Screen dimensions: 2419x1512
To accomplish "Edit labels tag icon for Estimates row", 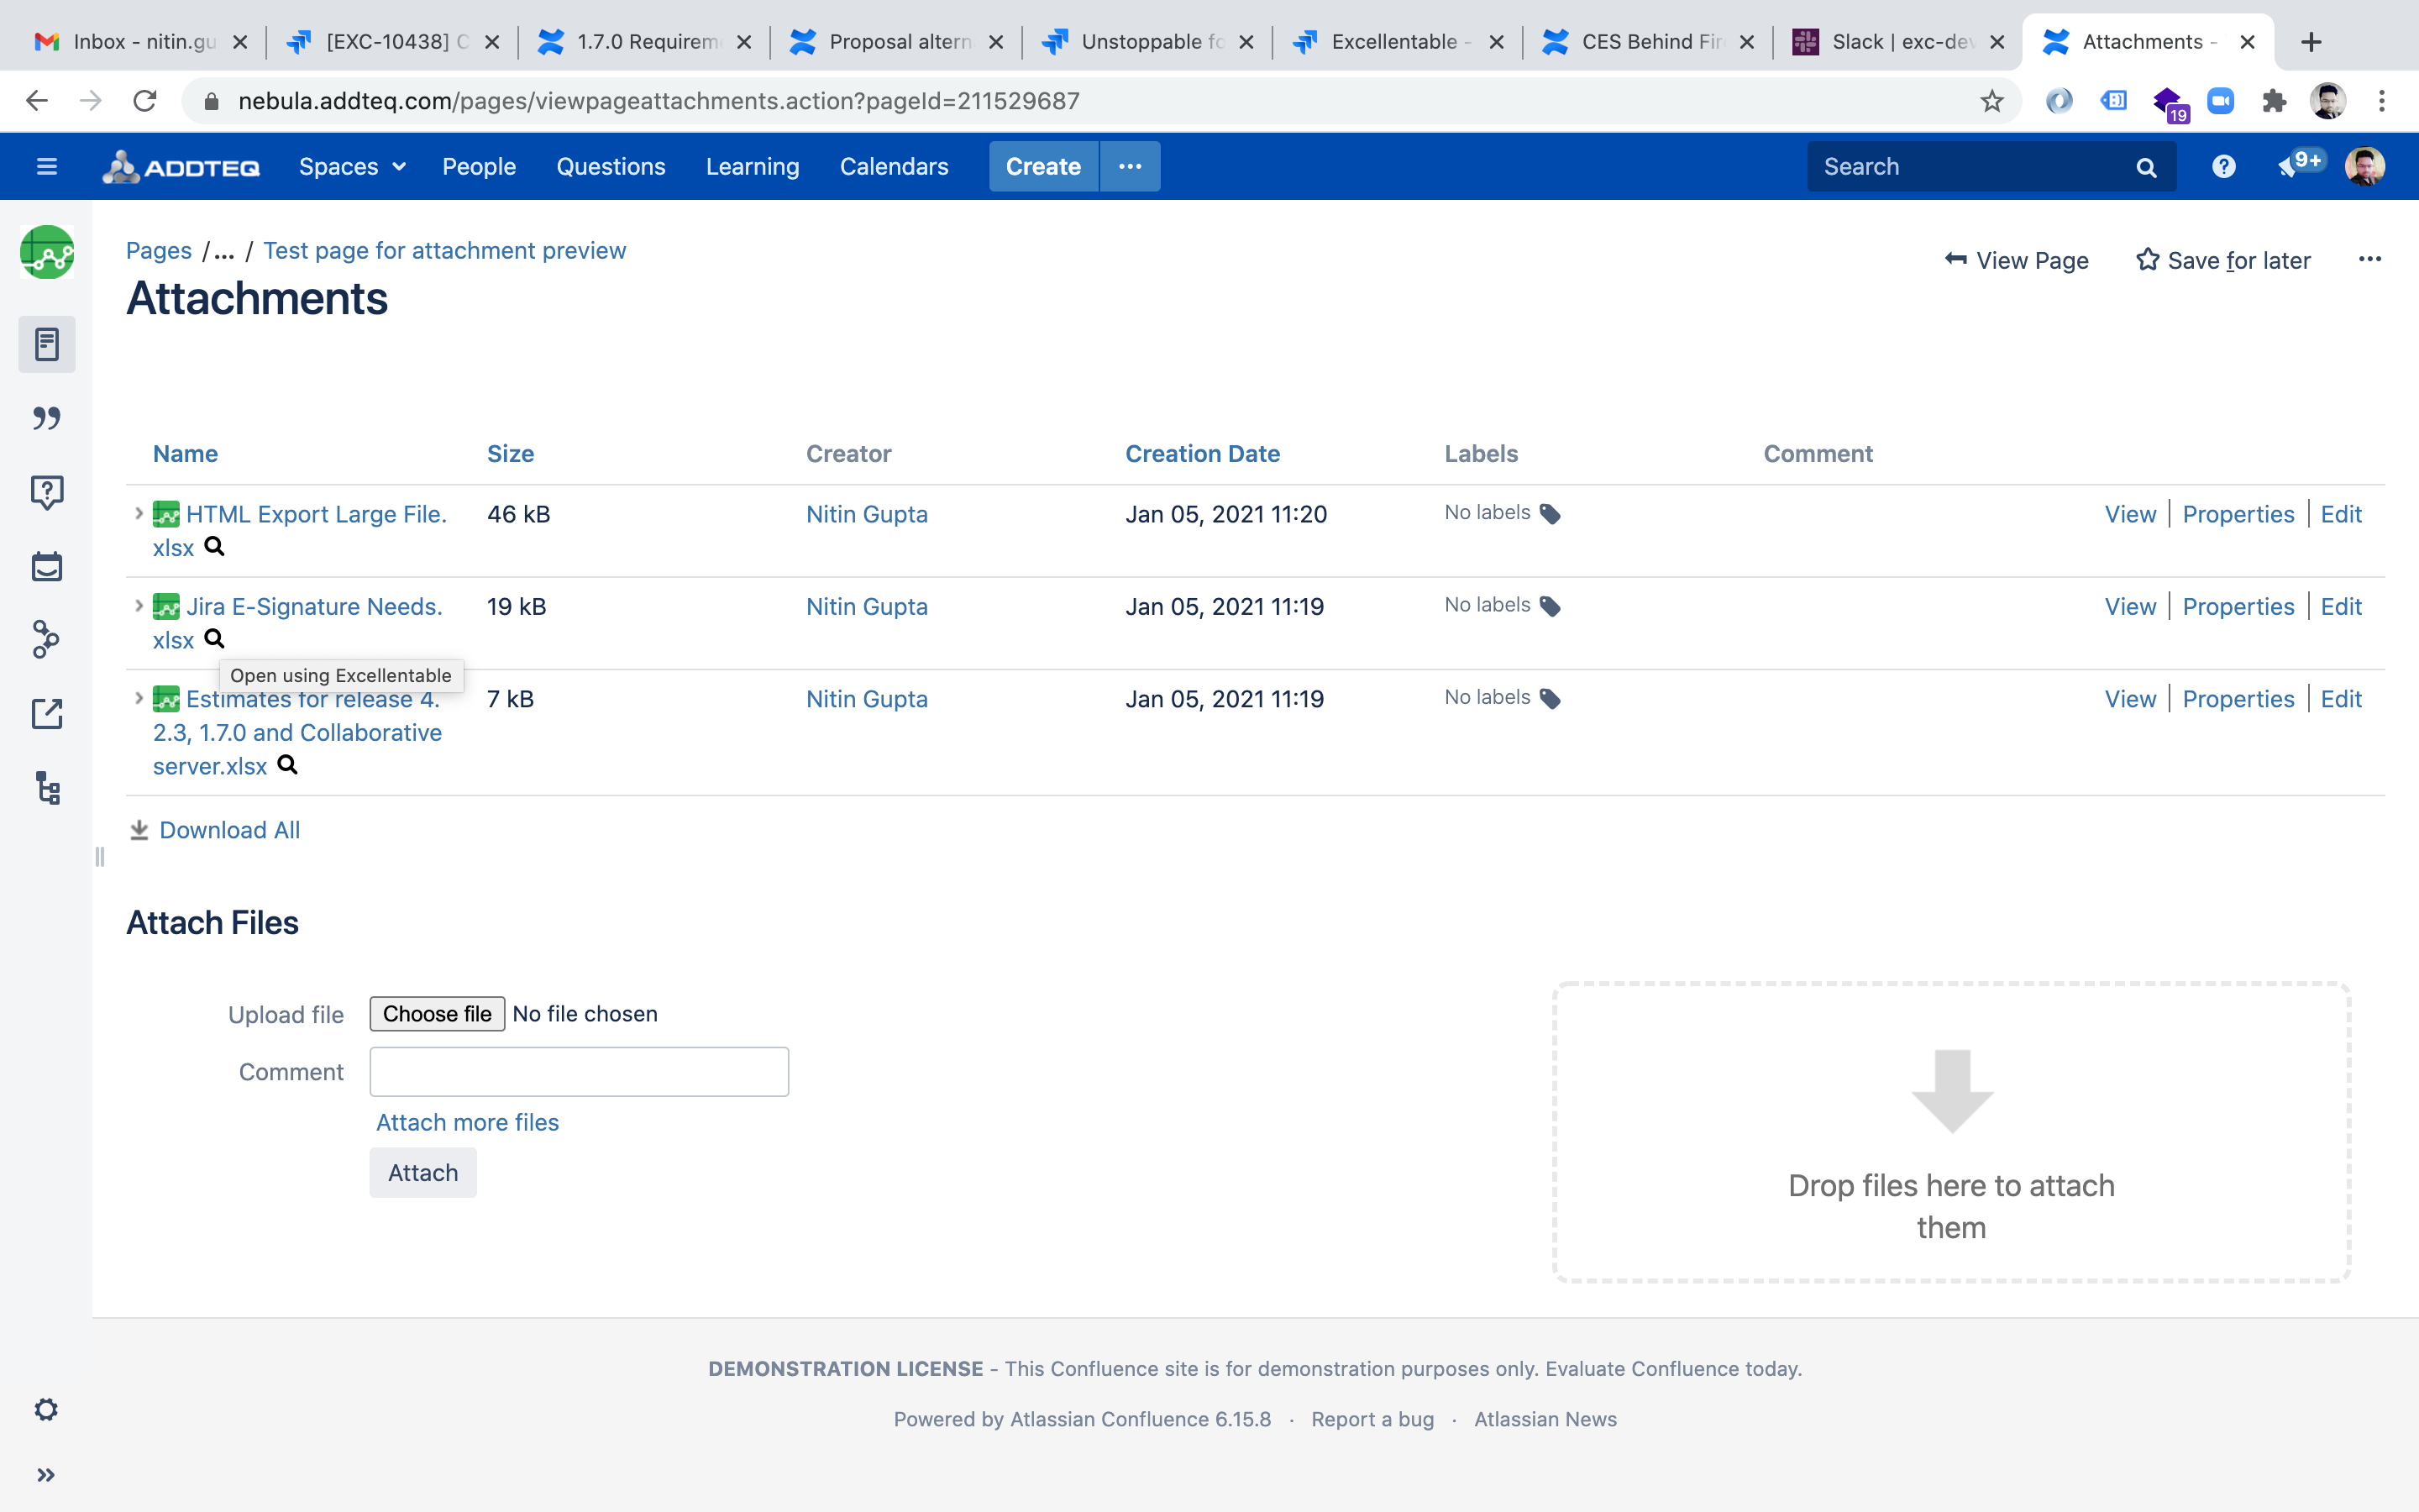I will (1551, 698).
